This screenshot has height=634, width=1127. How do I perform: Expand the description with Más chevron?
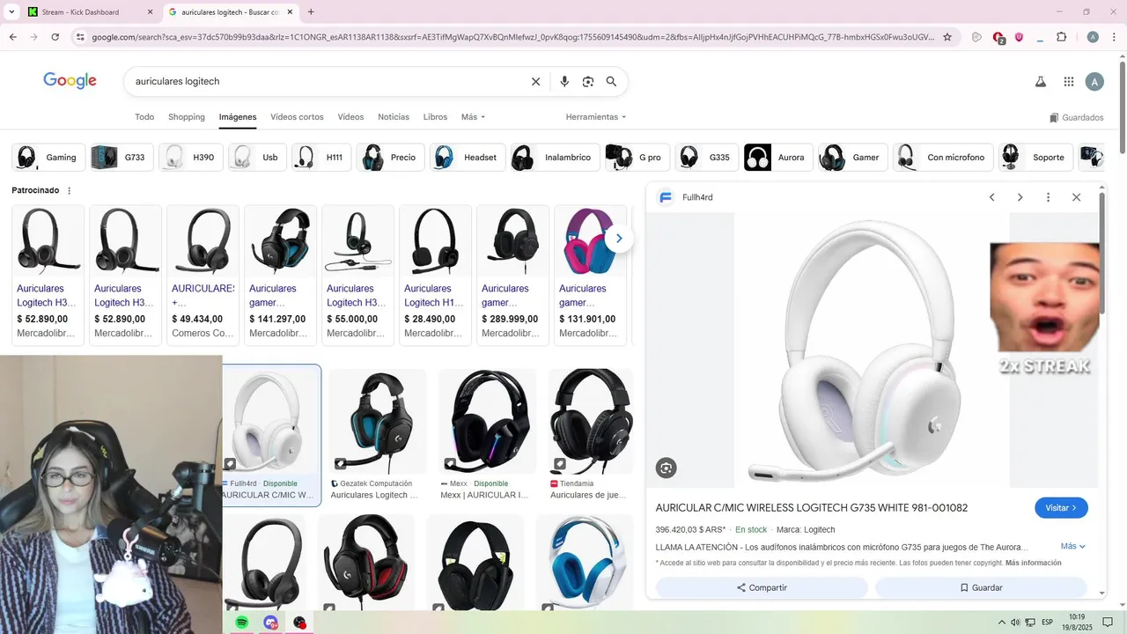1073,547
